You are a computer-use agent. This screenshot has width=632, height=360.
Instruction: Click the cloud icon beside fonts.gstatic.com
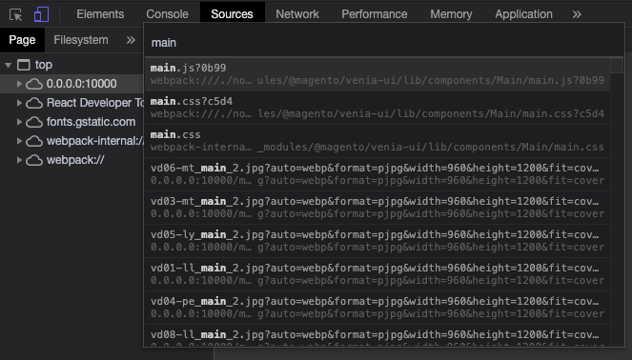34,122
